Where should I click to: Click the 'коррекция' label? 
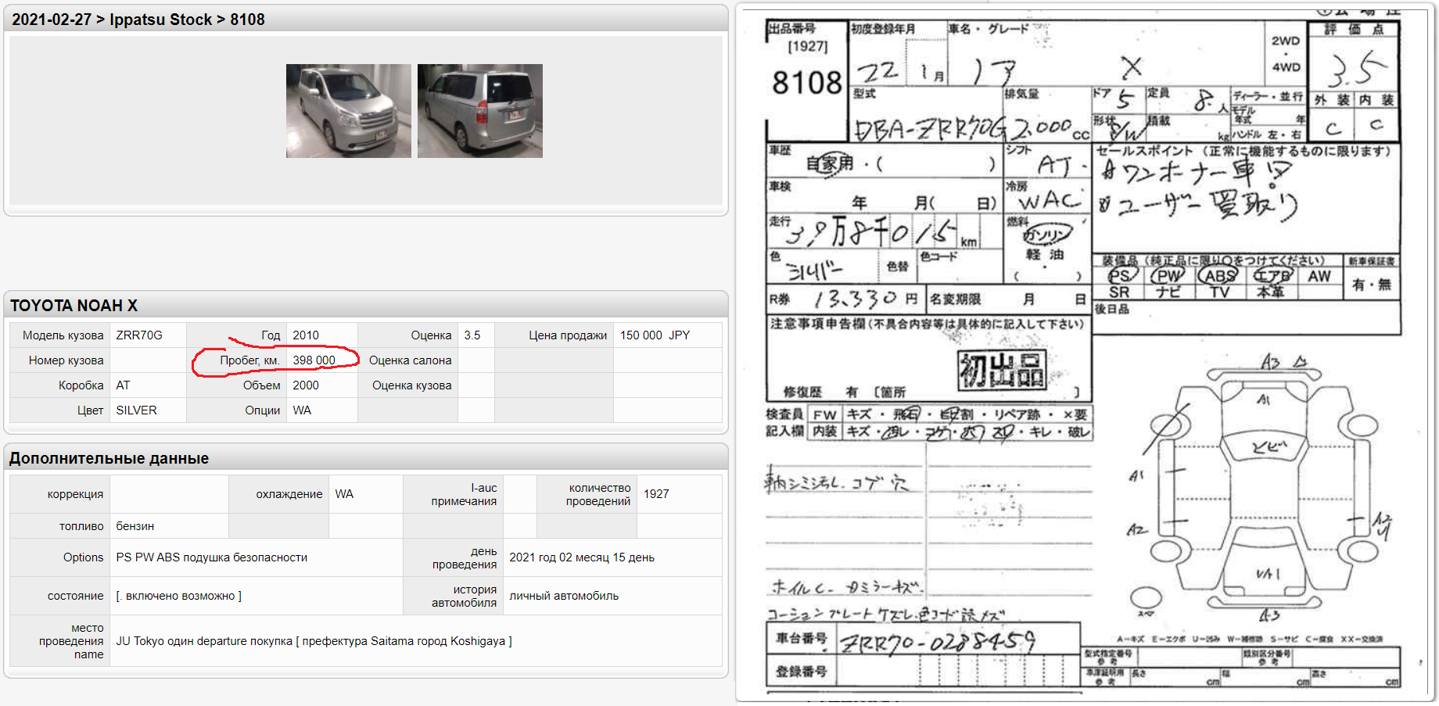pos(75,494)
